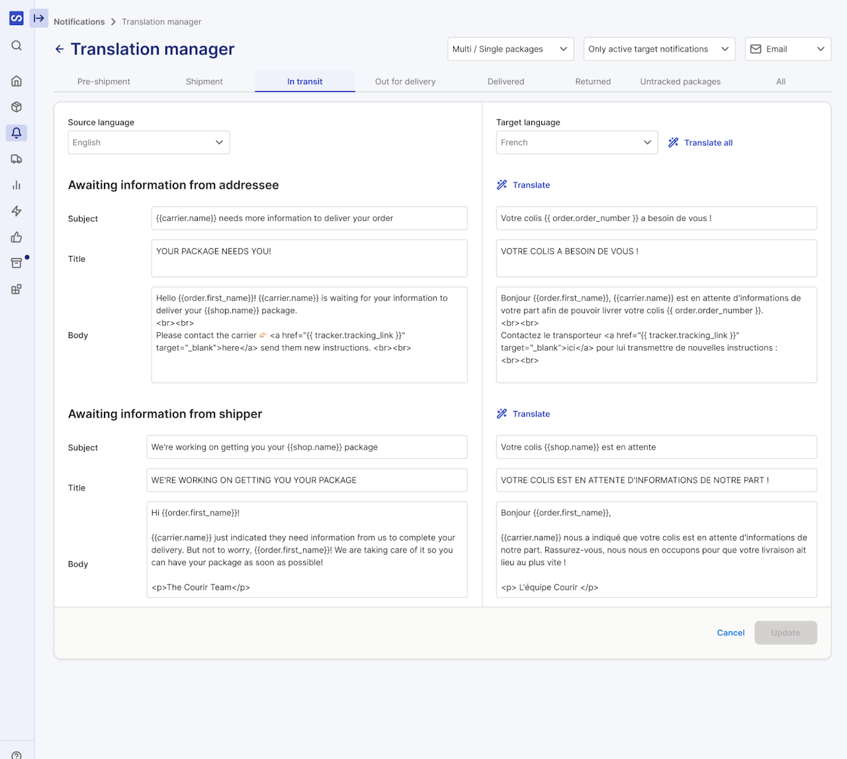
Task: Open the home icon in sidebar
Action: coord(17,81)
